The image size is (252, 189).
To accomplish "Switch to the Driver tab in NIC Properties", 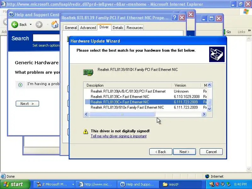I will pyautogui.click(x=104, y=27).
